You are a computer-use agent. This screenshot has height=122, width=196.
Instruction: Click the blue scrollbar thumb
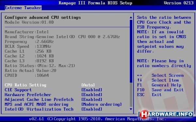(131, 51)
